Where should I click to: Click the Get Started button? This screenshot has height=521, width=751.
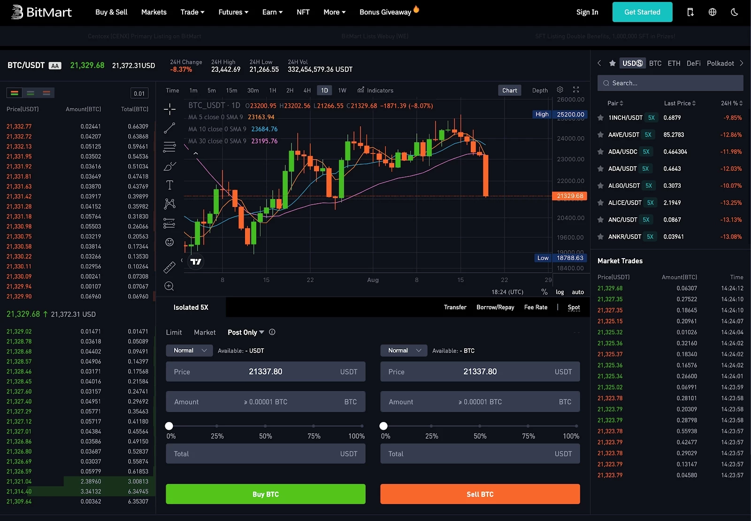point(642,12)
